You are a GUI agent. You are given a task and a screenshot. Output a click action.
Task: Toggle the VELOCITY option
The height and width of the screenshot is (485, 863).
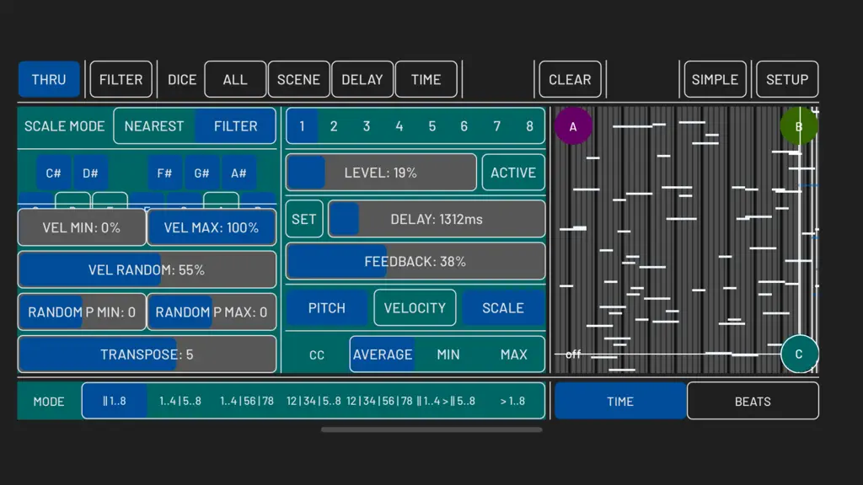pyautogui.click(x=415, y=308)
